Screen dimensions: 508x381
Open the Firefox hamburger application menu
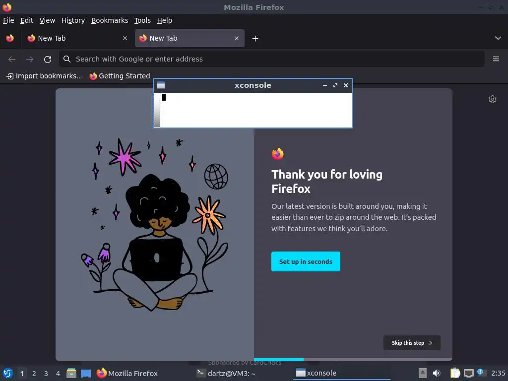pyautogui.click(x=496, y=59)
